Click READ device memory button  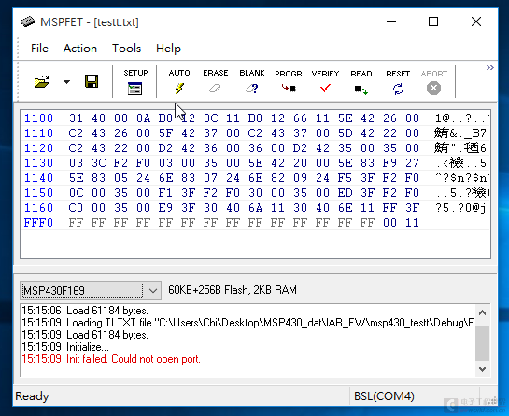361,82
